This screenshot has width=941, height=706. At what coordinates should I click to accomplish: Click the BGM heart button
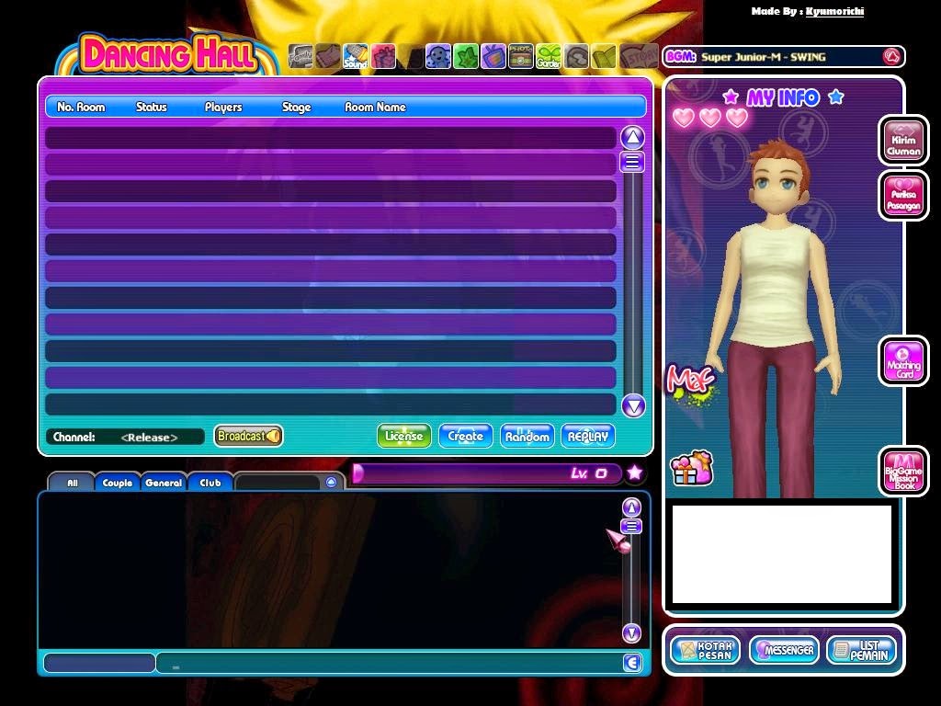[x=891, y=56]
